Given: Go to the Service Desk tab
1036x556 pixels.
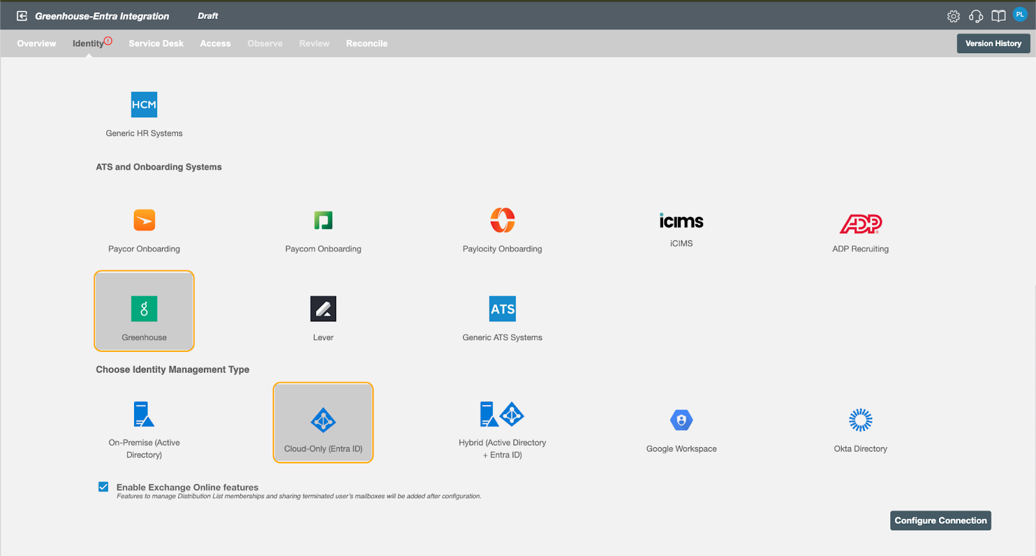Looking at the screenshot, I should [x=156, y=43].
